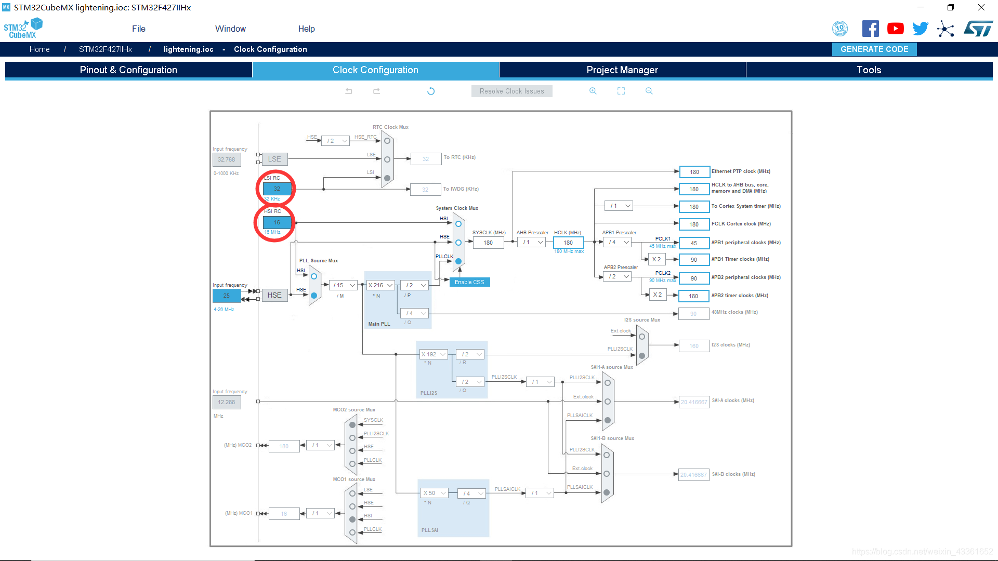Open the ST YouTube channel icon
The height and width of the screenshot is (561, 998).
[895, 29]
